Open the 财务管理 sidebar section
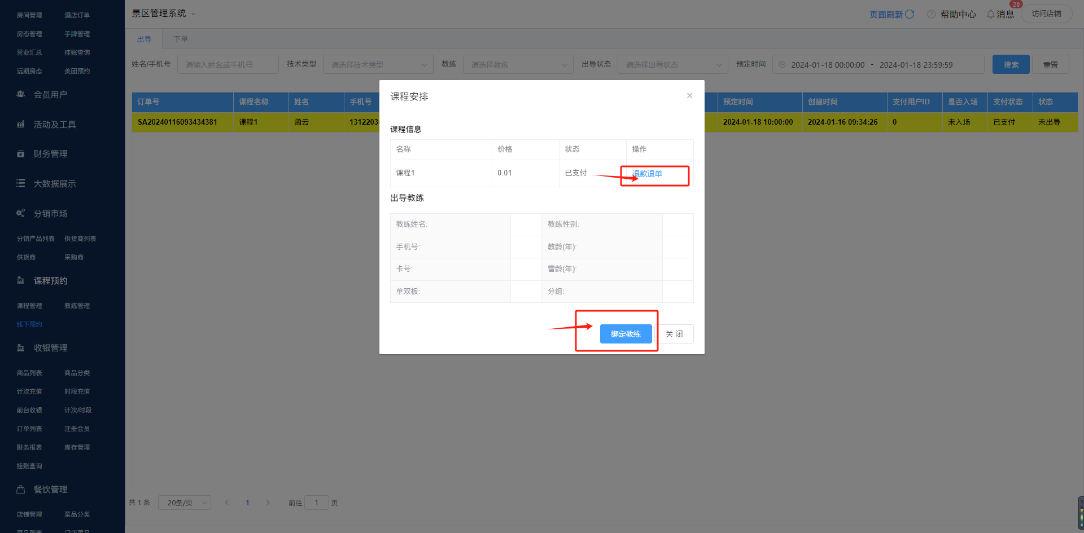This screenshot has height=533, width=1084. click(x=50, y=154)
